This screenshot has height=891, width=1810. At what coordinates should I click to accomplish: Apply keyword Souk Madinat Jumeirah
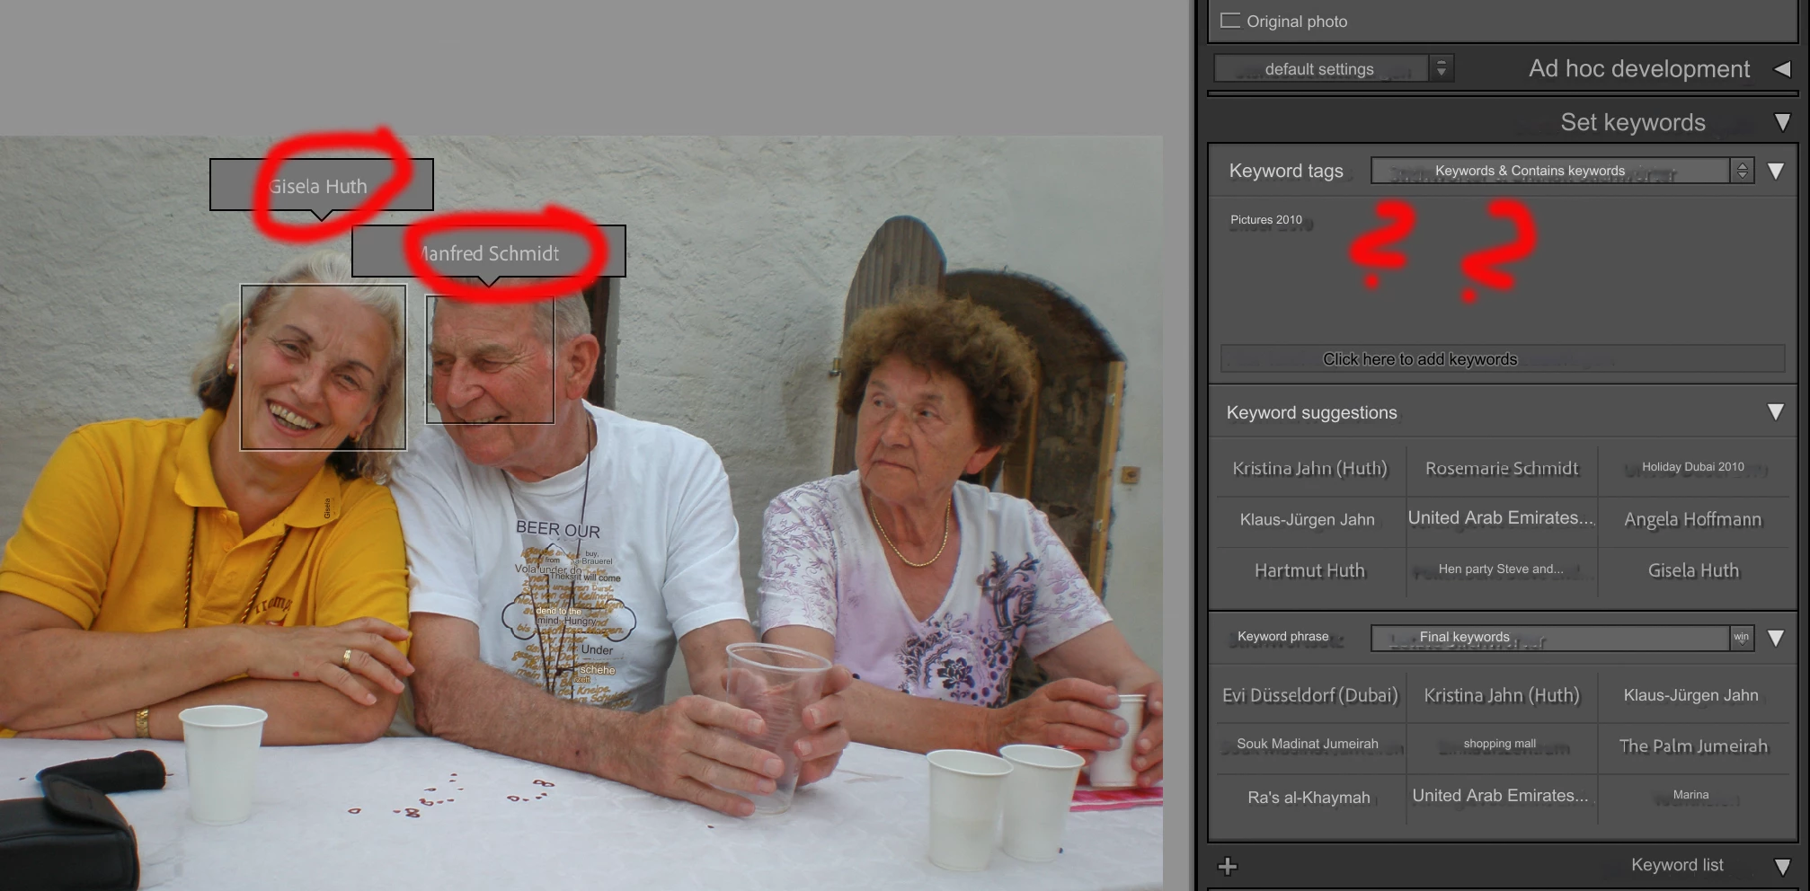(1307, 744)
